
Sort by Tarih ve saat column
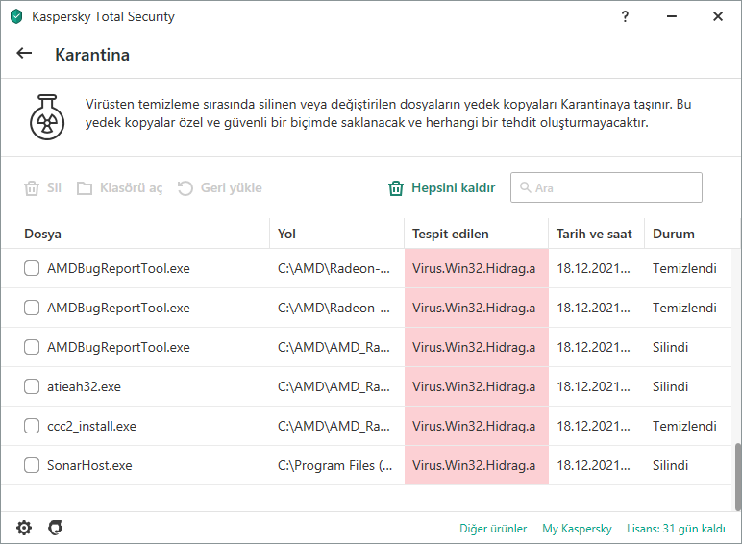(x=592, y=234)
